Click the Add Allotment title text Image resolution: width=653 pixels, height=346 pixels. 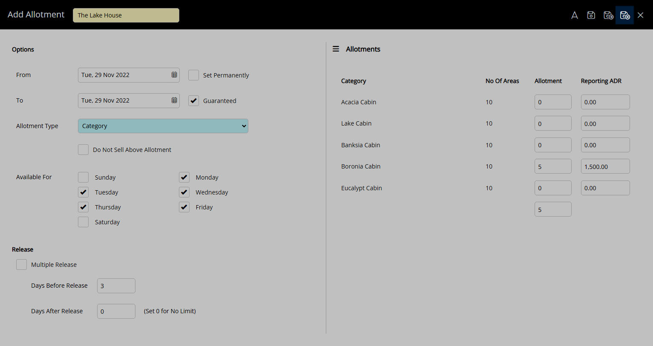click(x=36, y=14)
